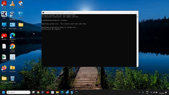This screenshot has height=95, width=169.
Task: Open the Free Cam 8 shortcut
Action: pos(12,58)
